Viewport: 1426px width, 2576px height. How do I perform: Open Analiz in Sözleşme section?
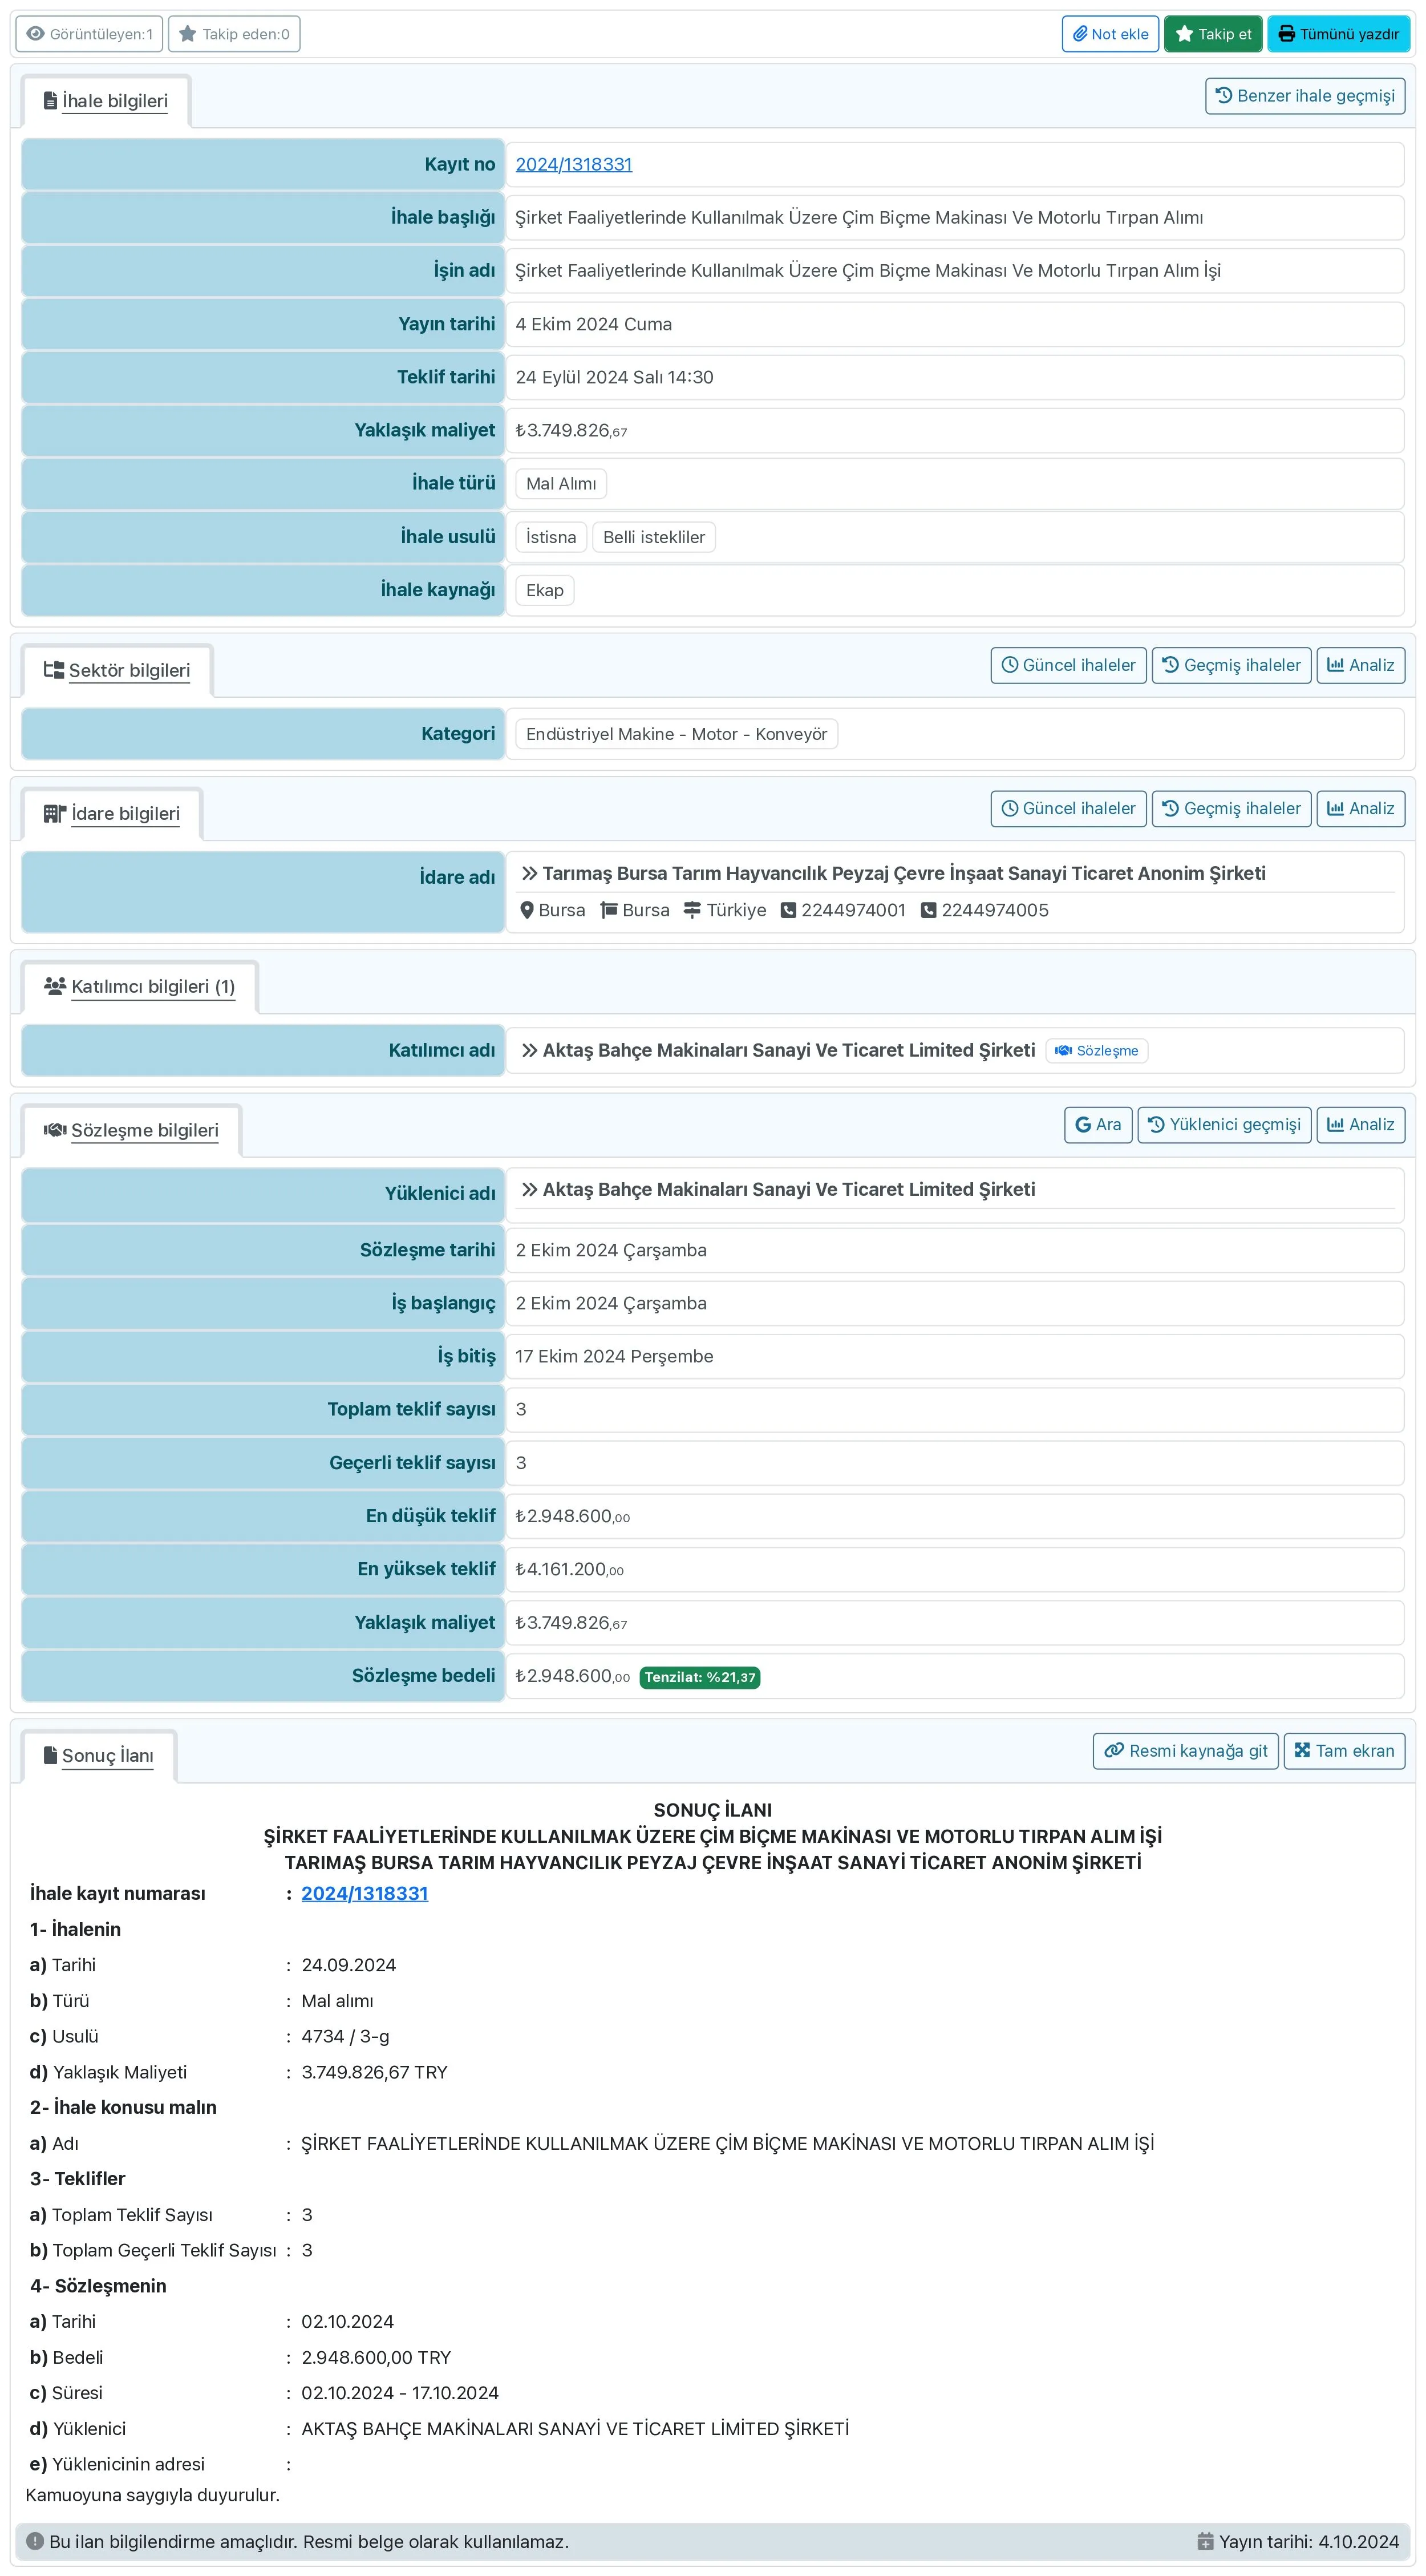click(1360, 1124)
